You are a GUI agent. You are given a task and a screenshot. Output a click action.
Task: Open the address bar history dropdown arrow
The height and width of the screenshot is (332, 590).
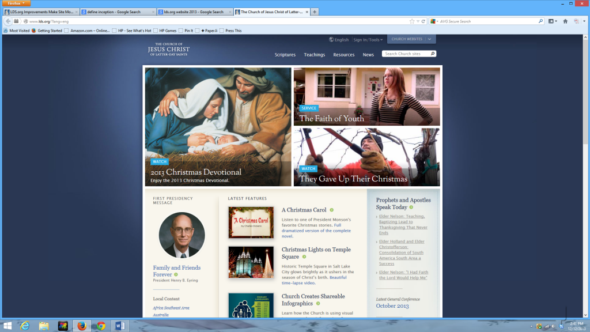click(418, 21)
